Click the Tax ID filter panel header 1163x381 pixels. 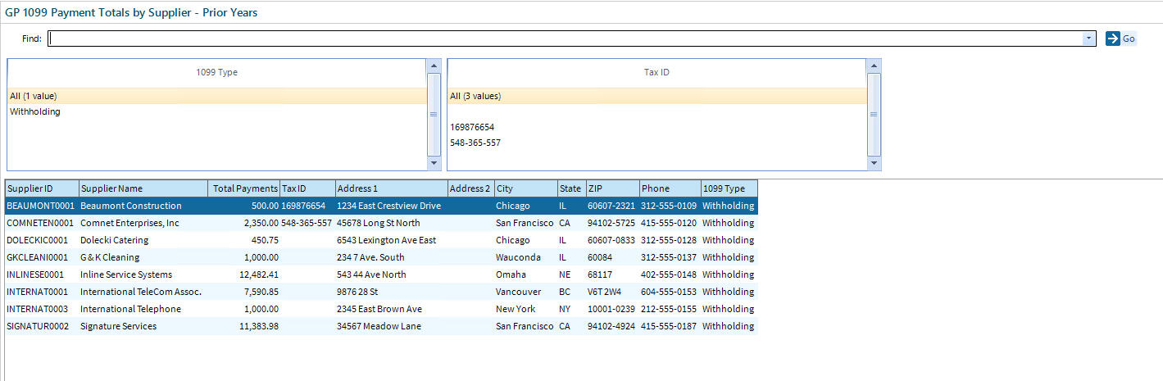click(x=657, y=73)
